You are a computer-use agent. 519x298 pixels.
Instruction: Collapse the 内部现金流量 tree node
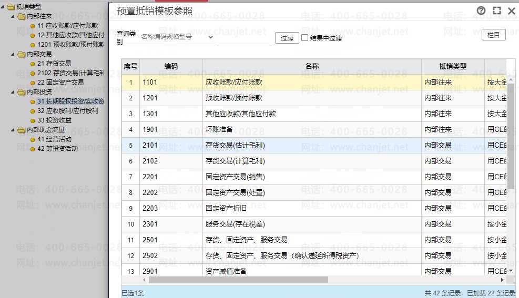click(13, 130)
